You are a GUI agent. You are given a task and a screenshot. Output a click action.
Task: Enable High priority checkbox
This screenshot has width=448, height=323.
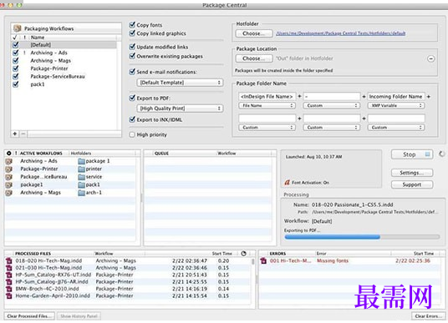[x=132, y=134]
